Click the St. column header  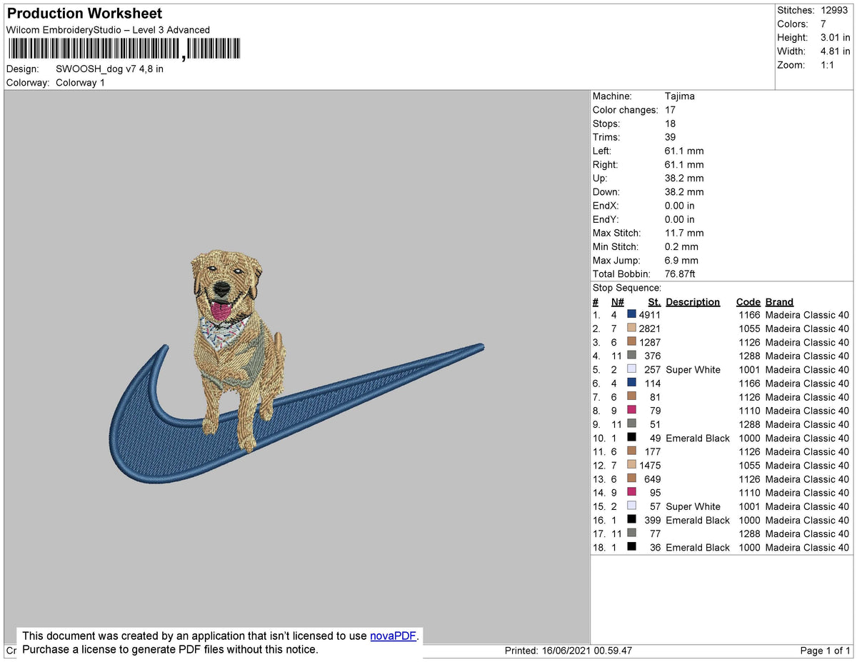click(653, 301)
